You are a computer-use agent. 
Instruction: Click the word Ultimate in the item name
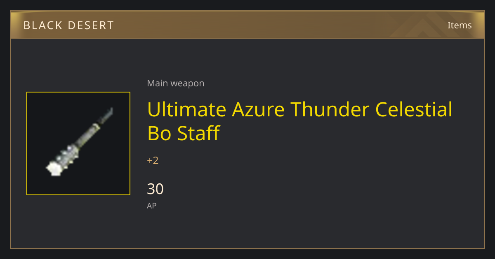click(x=187, y=109)
